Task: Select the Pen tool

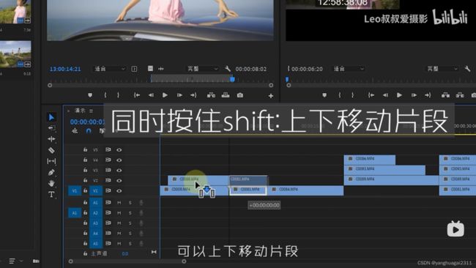Action: pos(51,172)
